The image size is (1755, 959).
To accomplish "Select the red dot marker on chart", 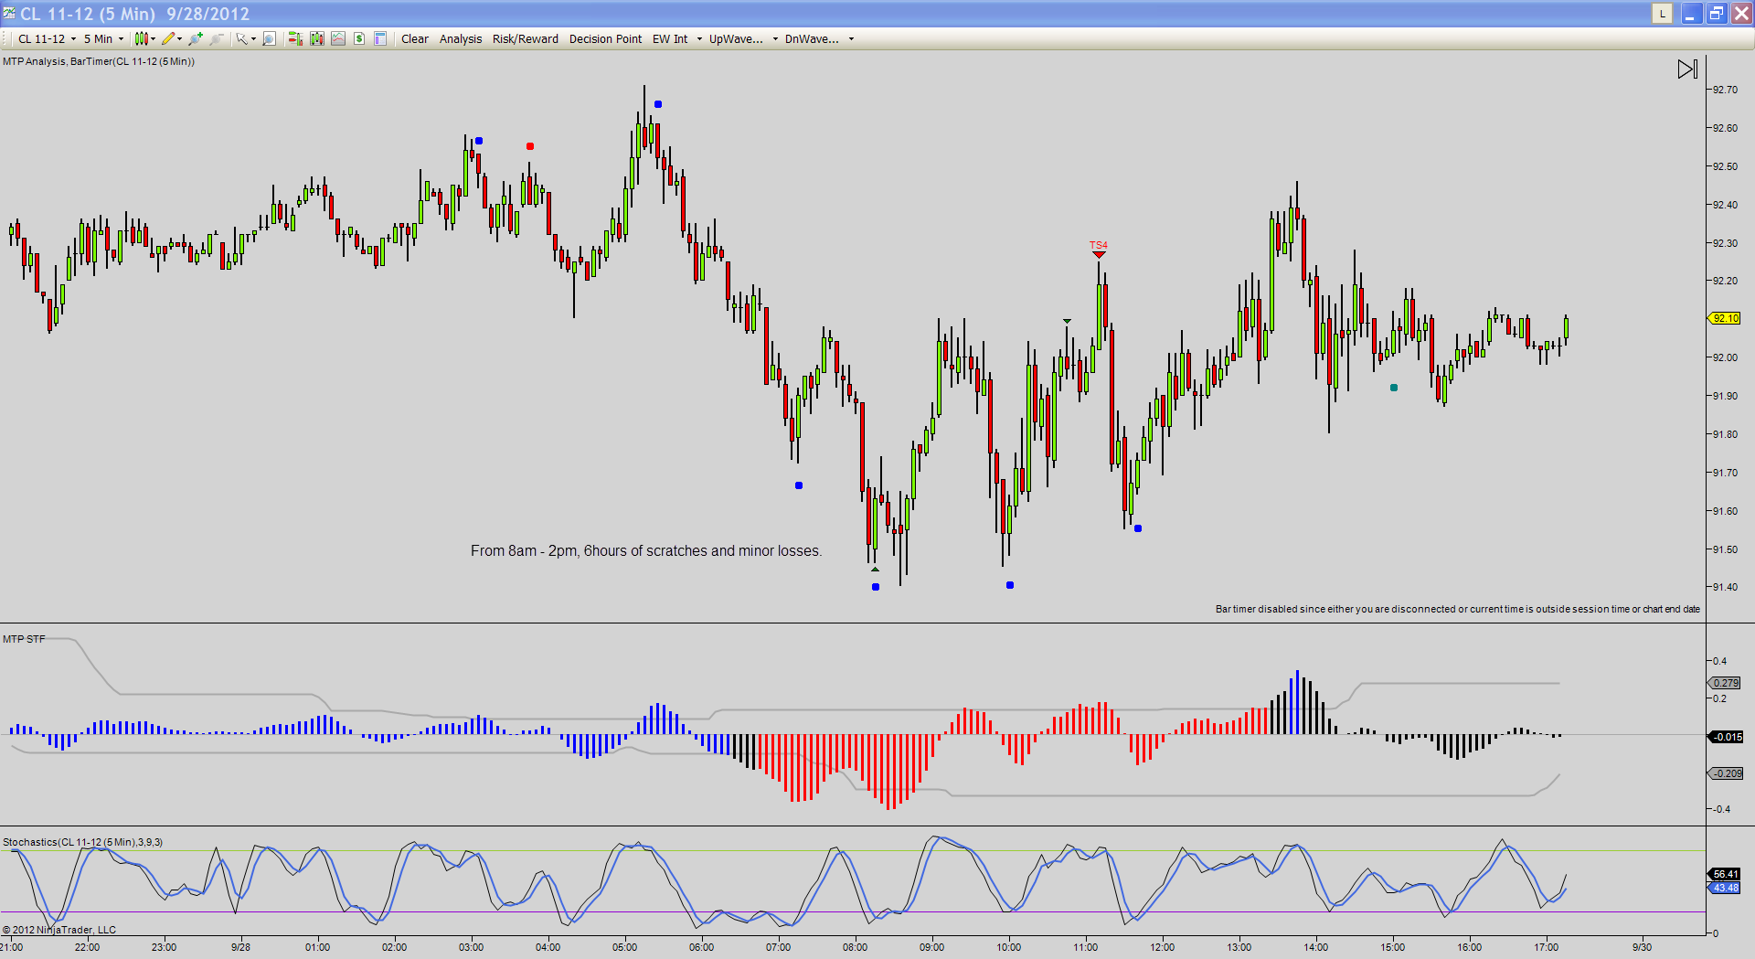I will [x=530, y=146].
